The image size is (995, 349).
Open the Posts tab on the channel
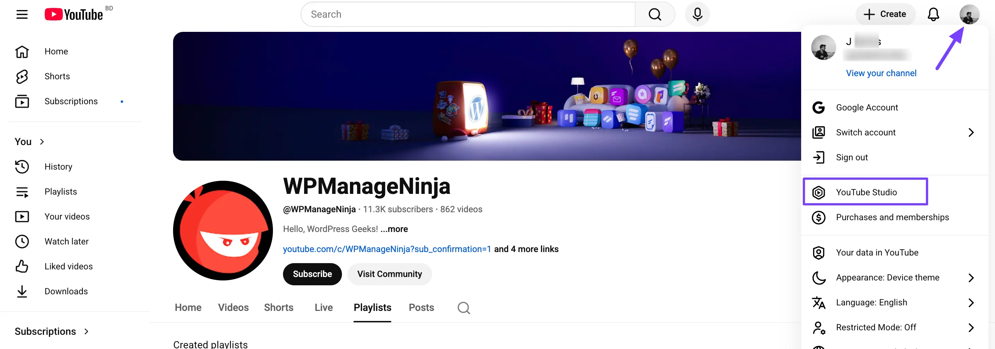pyautogui.click(x=421, y=307)
